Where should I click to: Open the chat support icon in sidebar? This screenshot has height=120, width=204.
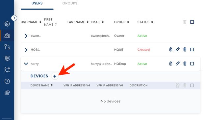click(x=7, y=93)
